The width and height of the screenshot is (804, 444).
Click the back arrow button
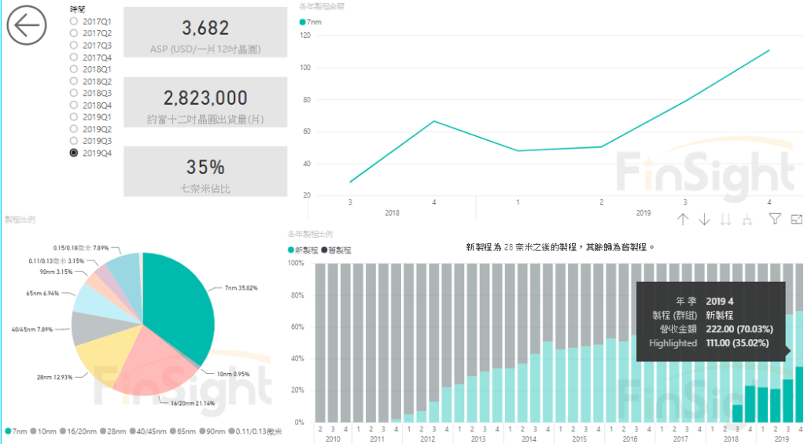pos(28,27)
